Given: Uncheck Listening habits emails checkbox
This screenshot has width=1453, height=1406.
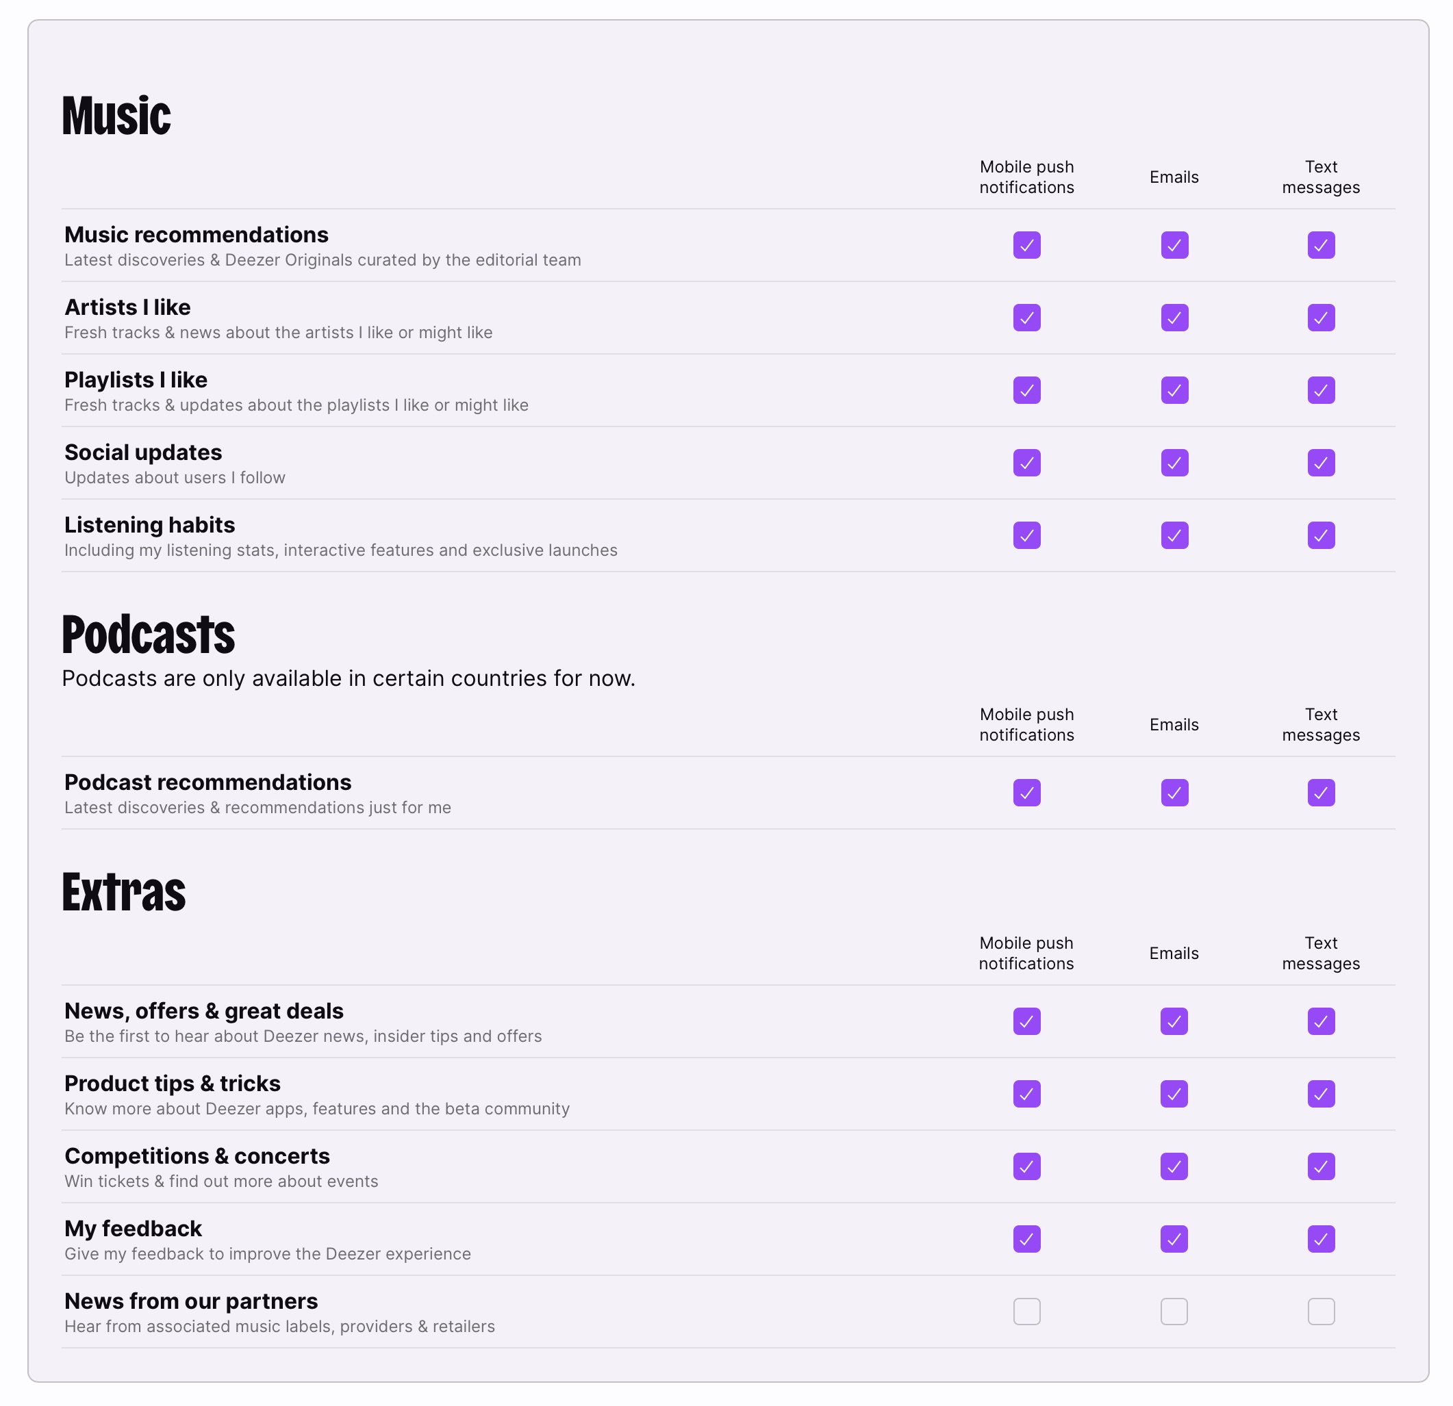Looking at the screenshot, I should pos(1174,535).
